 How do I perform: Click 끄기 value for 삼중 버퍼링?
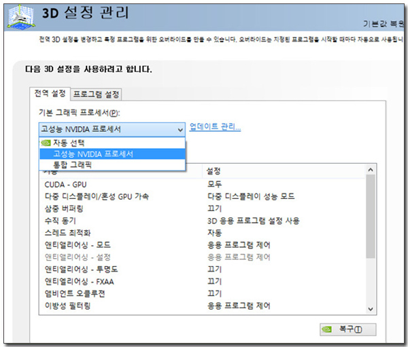[x=214, y=208]
